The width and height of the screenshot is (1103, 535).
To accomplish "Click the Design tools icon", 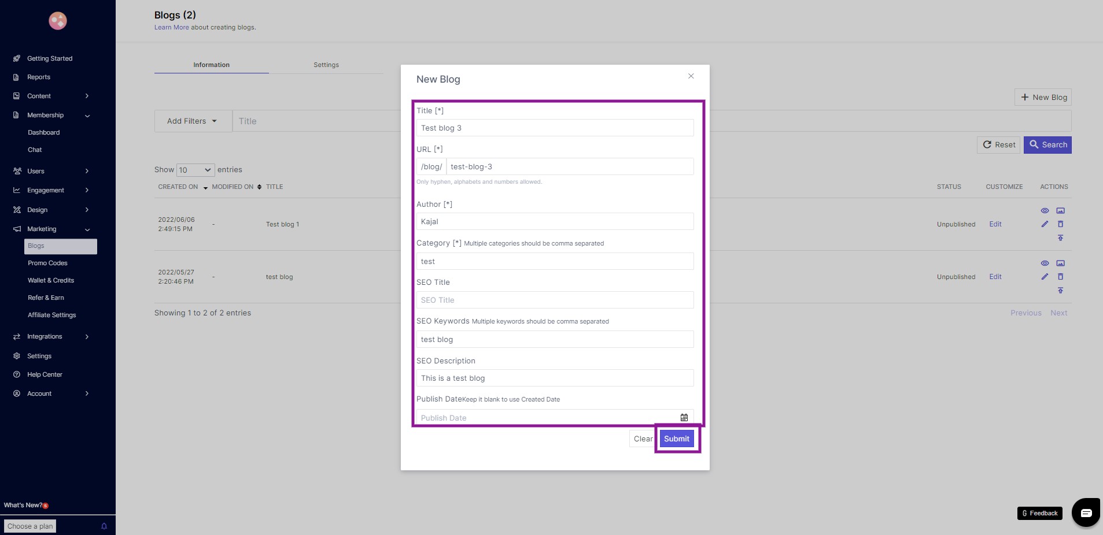I will pos(17,210).
